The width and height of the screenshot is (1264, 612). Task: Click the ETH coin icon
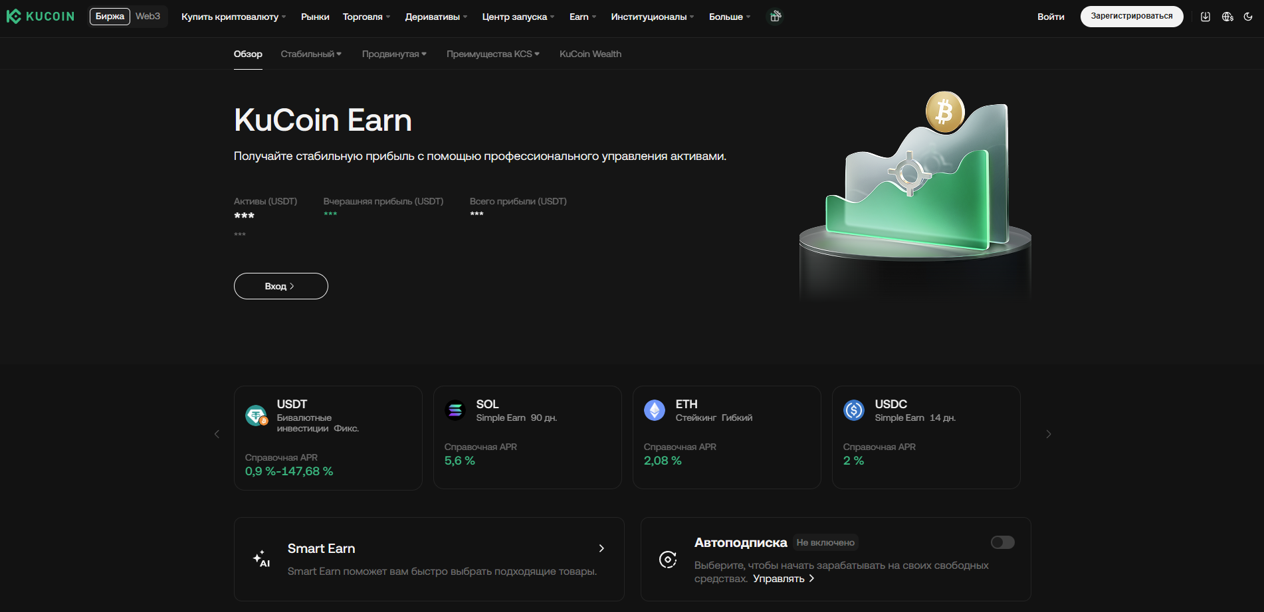pos(655,410)
